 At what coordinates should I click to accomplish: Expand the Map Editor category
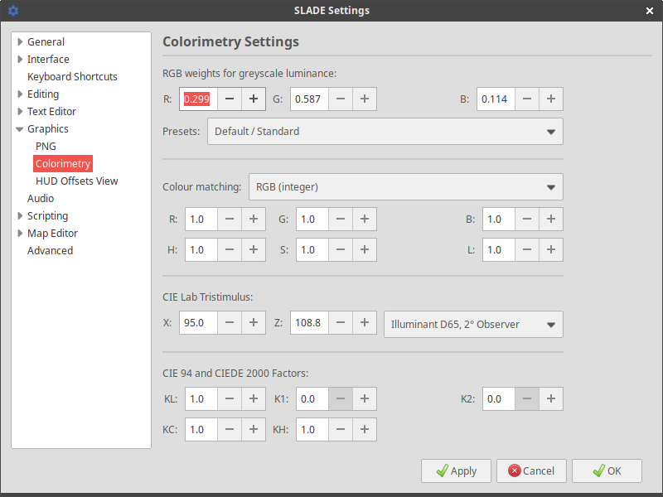[20, 234]
